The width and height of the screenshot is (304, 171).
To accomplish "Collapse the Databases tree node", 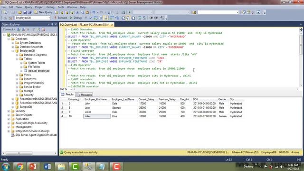I will pos(9,39).
